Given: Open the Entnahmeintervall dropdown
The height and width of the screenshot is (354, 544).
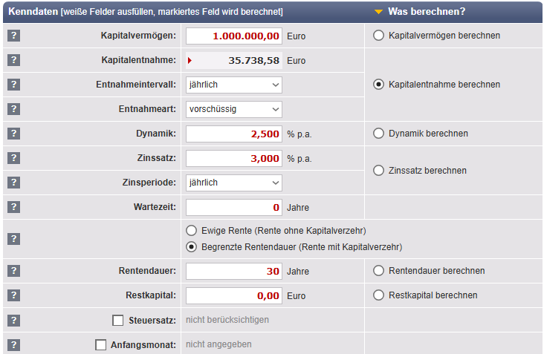Looking at the screenshot, I should (234, 85).
